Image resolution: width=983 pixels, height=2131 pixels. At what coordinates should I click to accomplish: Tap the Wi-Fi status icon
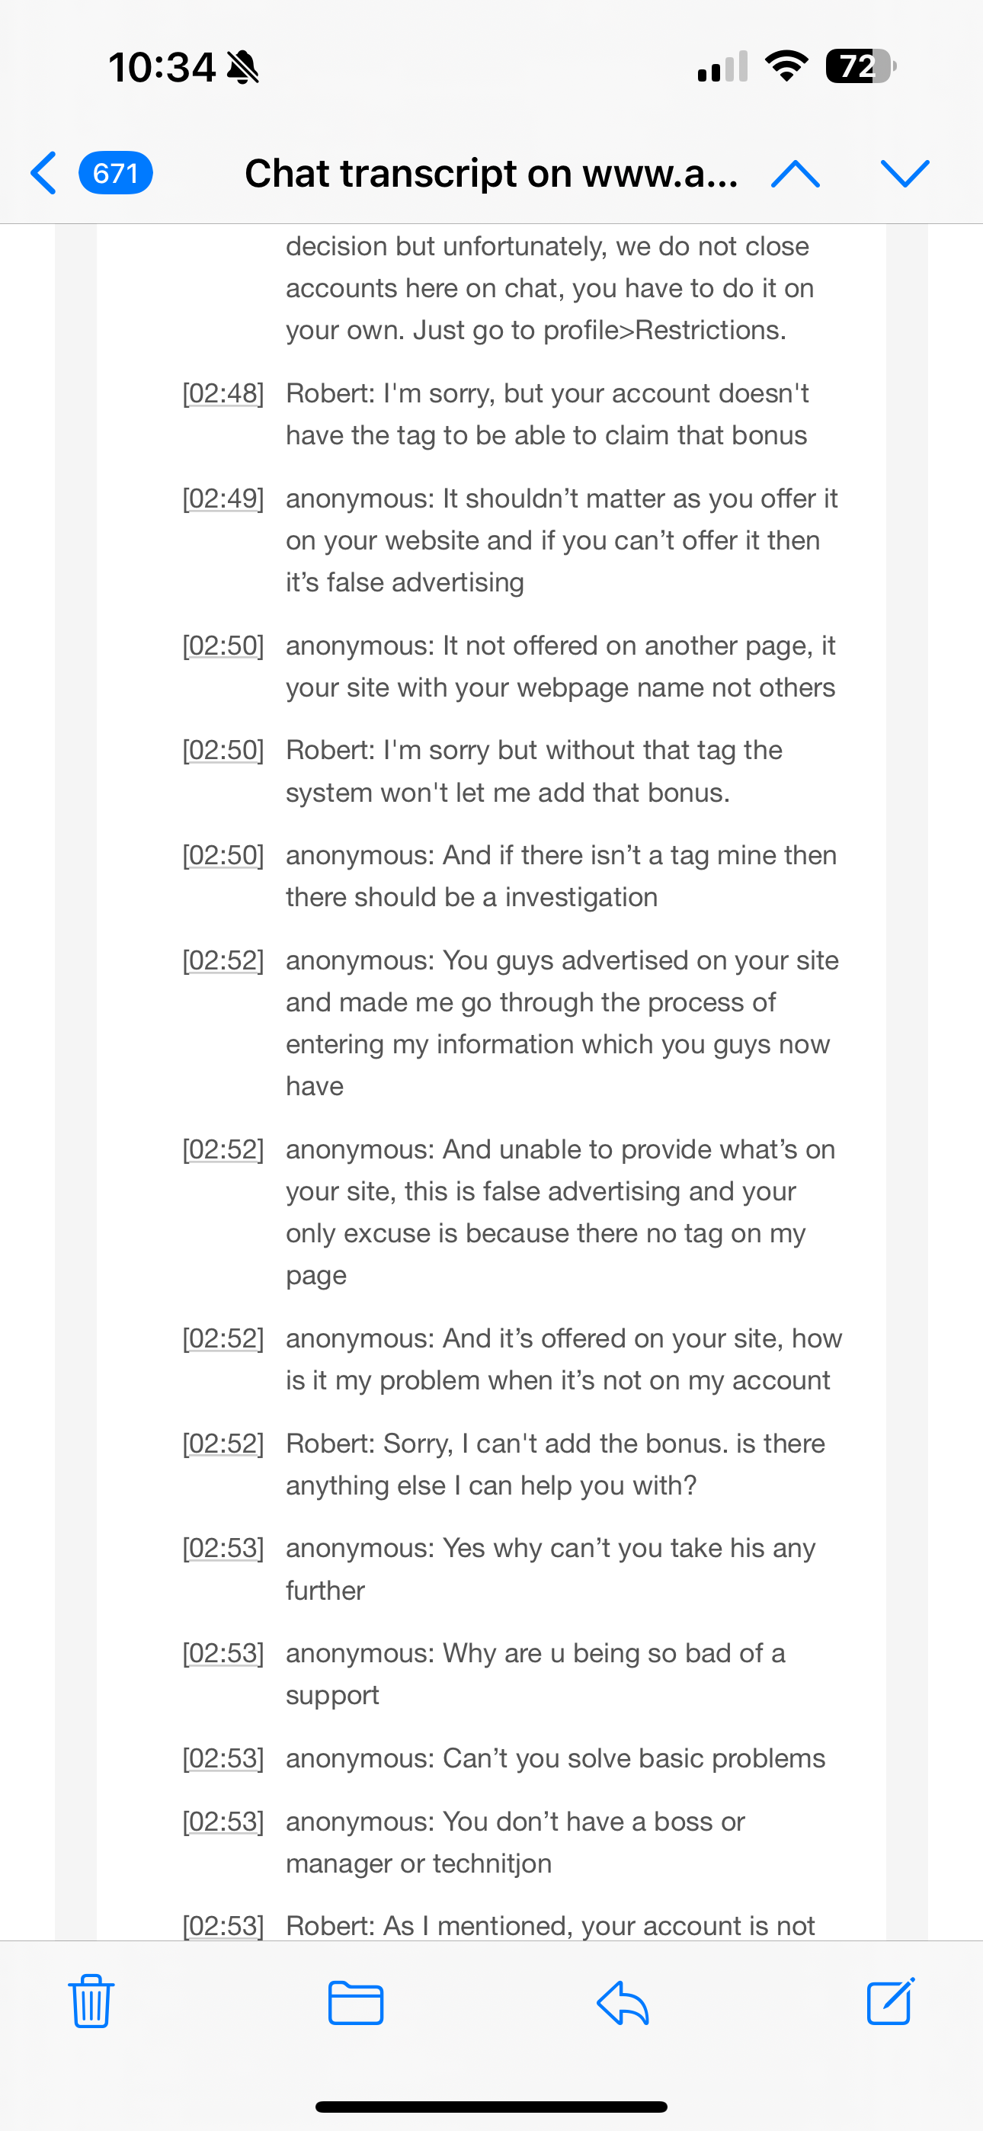click(786, 66)
